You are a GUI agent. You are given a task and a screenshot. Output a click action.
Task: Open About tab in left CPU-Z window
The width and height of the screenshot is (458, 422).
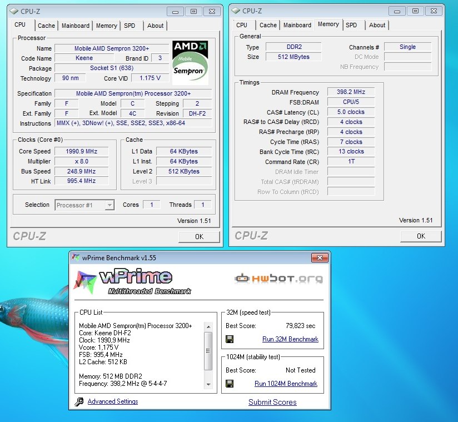pos(155,26)
